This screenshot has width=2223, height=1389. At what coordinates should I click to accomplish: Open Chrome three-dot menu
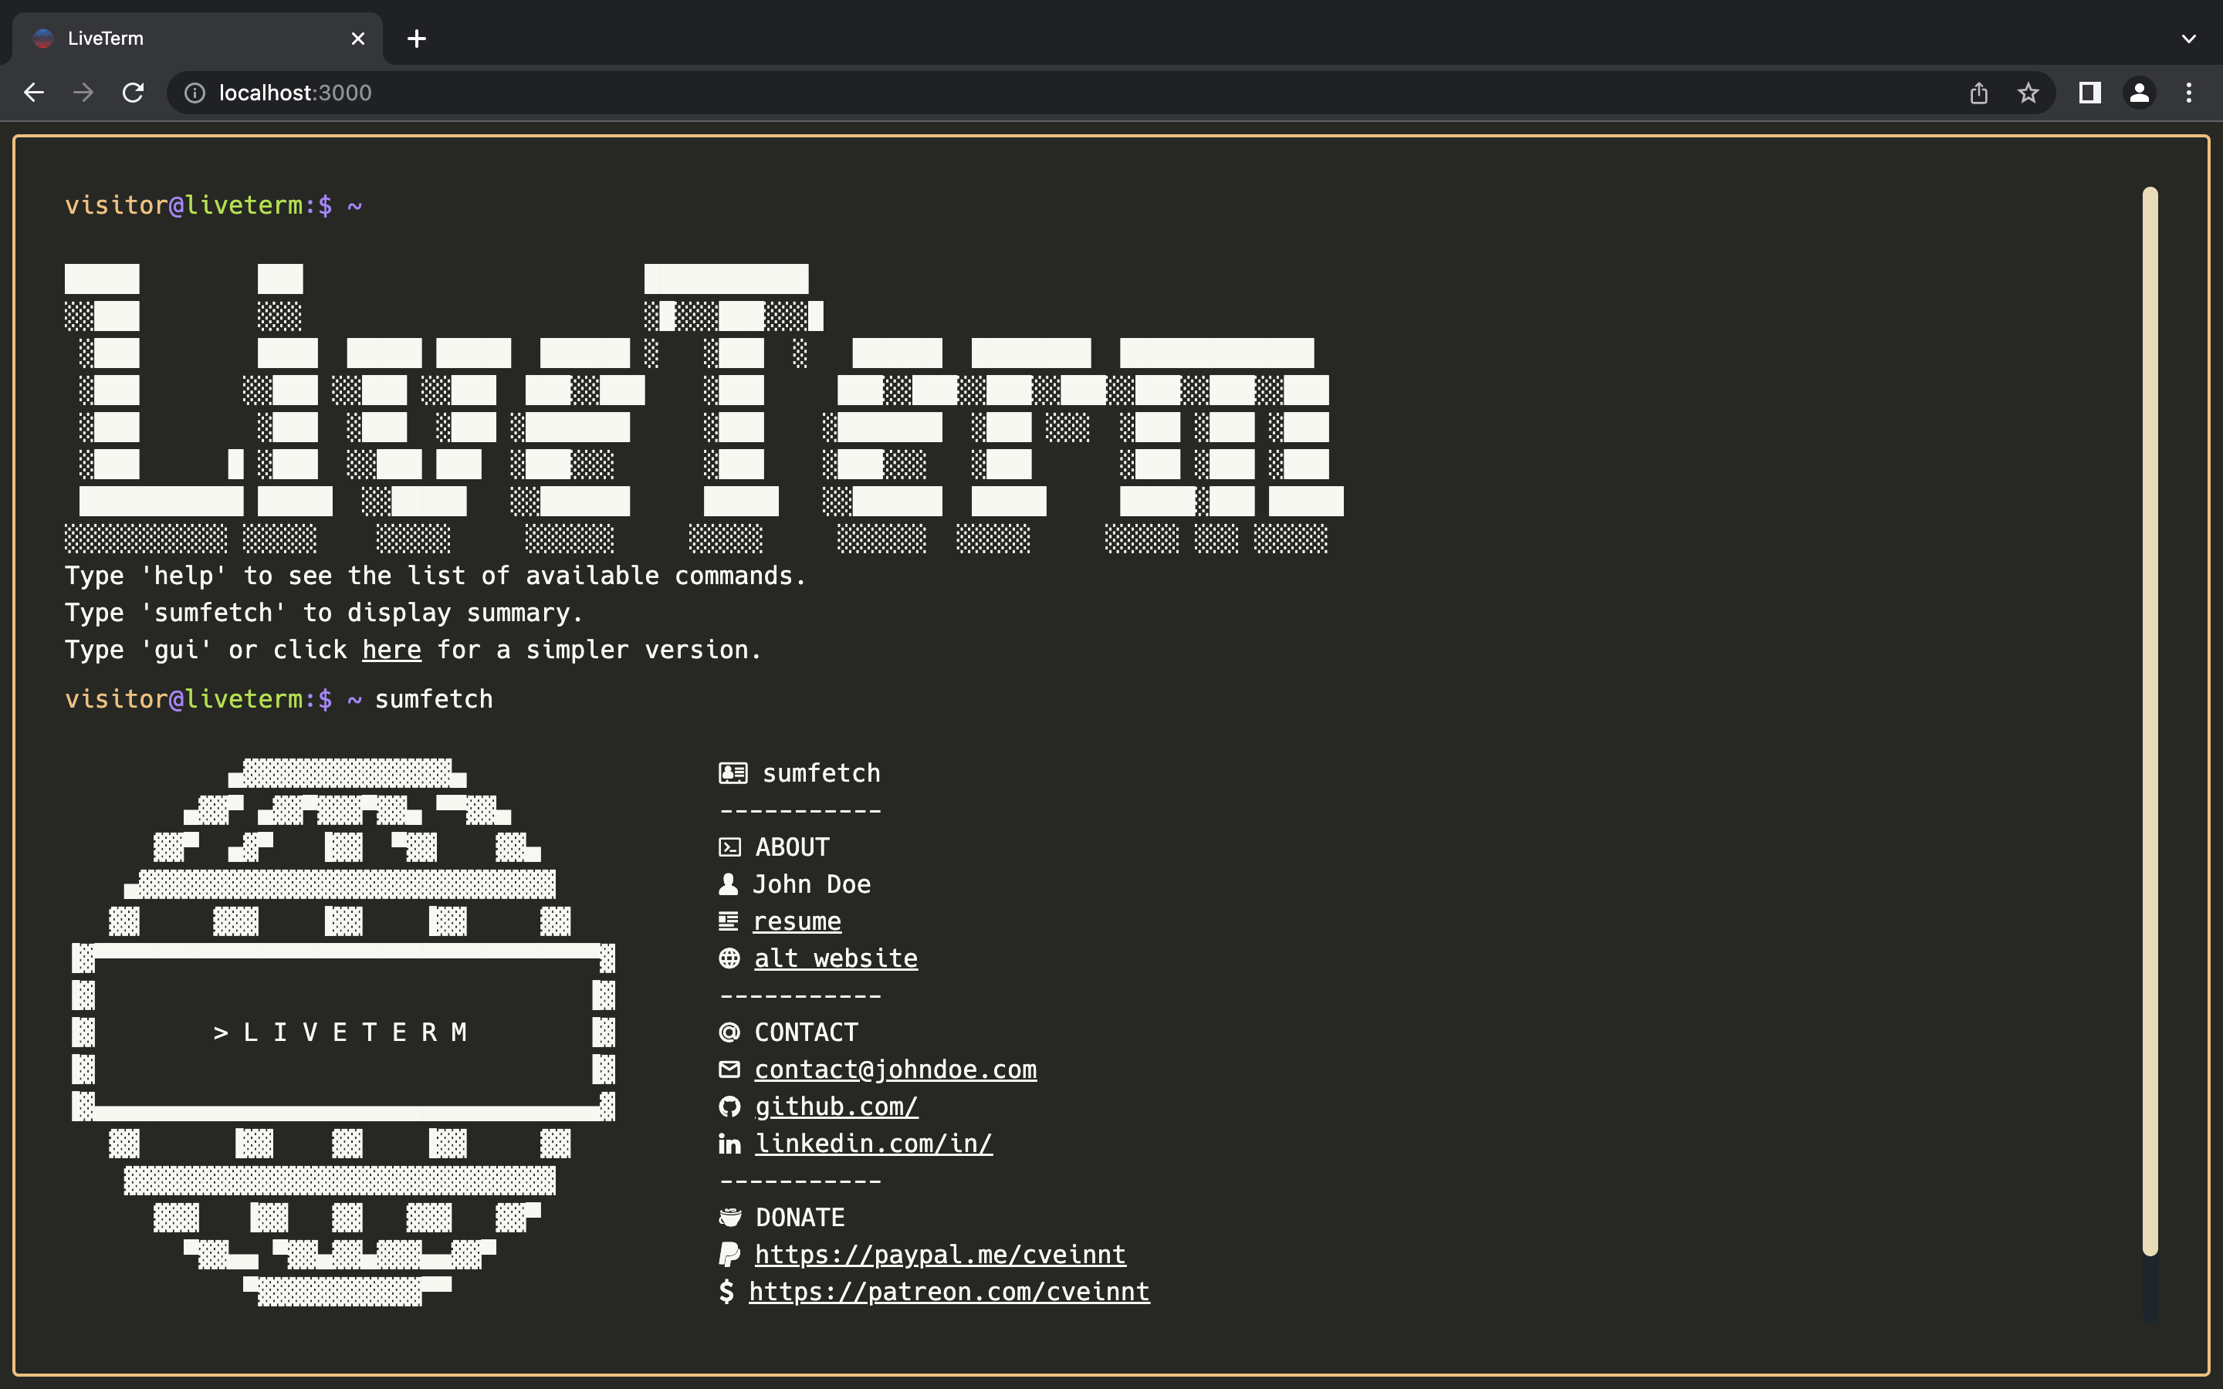(x=2189, y=93)
